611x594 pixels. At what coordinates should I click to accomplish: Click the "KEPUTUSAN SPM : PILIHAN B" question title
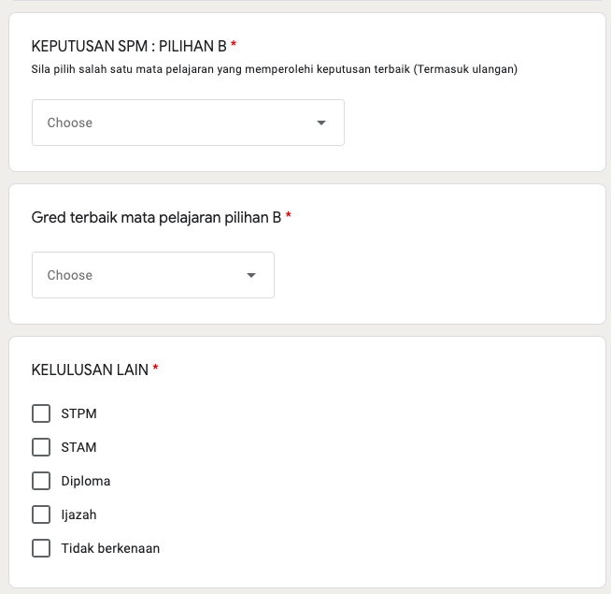(129, 46)
